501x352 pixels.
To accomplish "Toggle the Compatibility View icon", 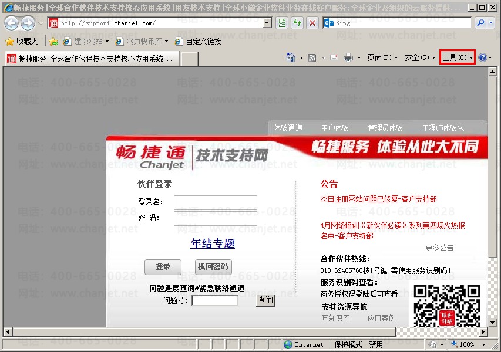I will pos(282,23).
